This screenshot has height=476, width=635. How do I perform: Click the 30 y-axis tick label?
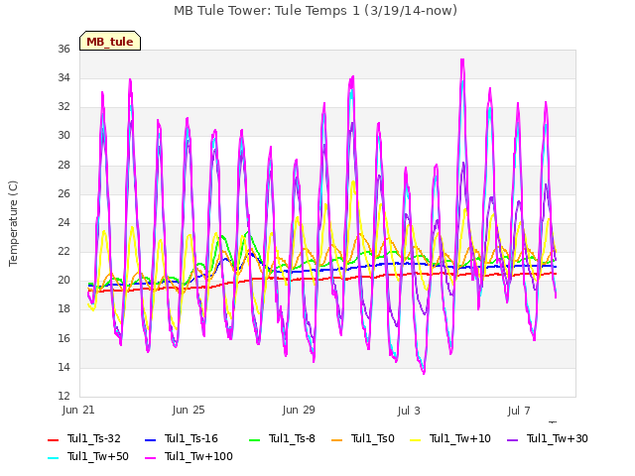click(63, 136)
